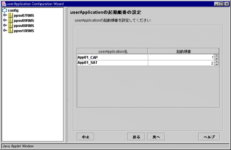Click the ppsv08RMS node icon
Image resolution: width=231 pixels, height=150 pixels.
coord(10,25)
